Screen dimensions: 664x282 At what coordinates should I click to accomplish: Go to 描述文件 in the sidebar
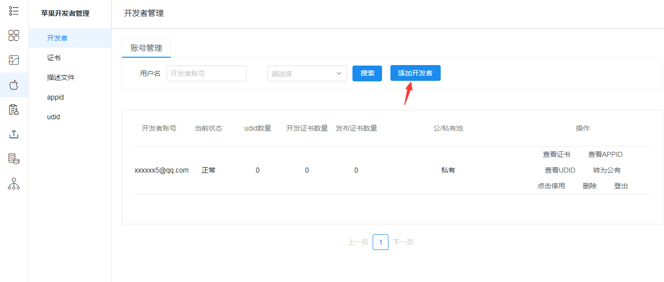click(70, 77)
